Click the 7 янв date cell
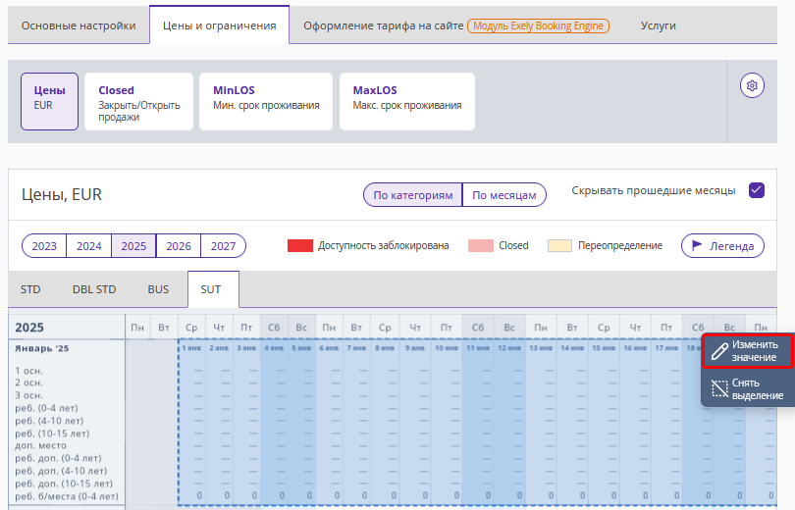 [x=356, y=348]
